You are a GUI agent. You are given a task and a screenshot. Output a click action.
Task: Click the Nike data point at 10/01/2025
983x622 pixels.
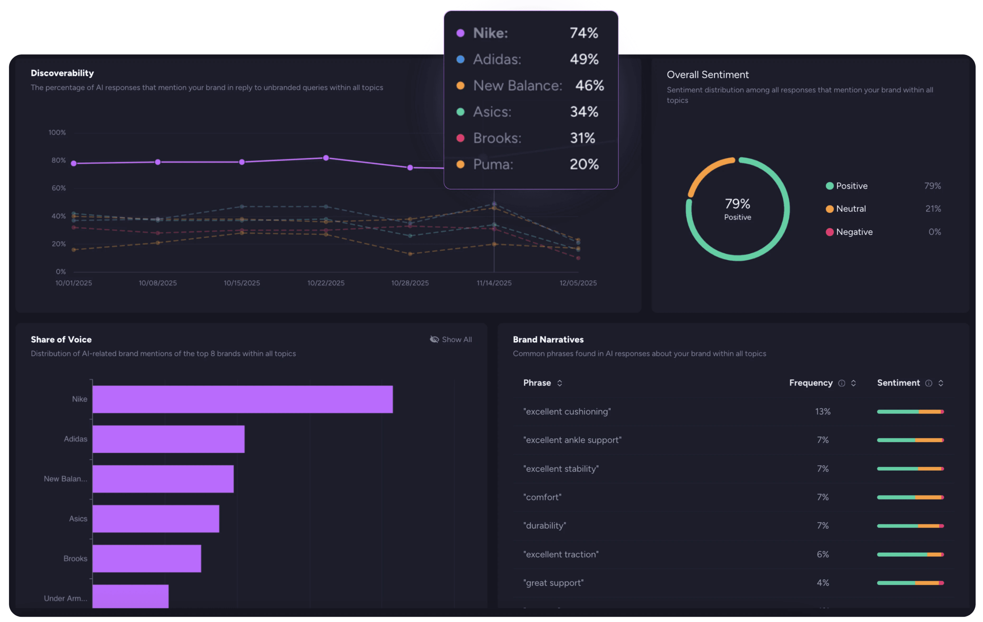(x=74, y=163)
